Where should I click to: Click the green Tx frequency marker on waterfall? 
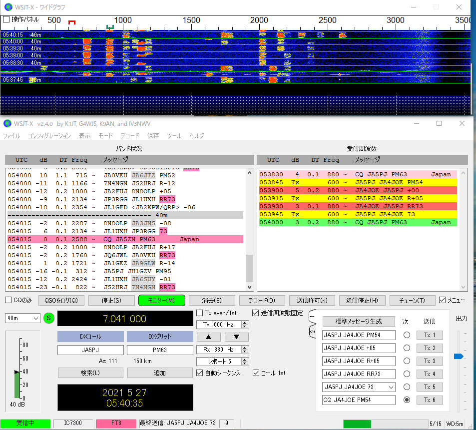click(110, 26)
